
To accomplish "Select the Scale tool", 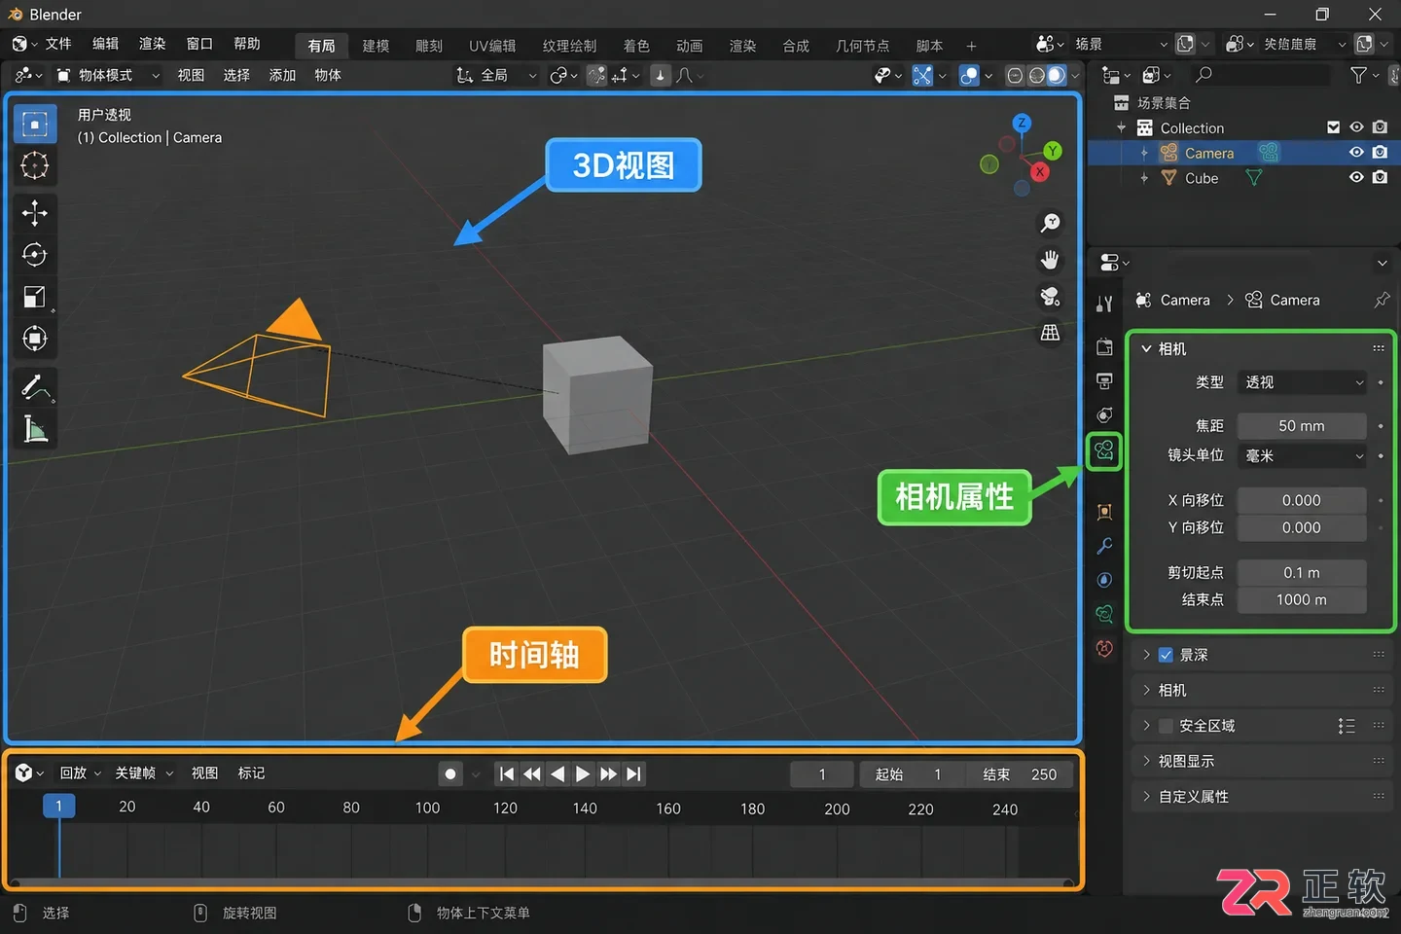I will [x=35, y=297].
